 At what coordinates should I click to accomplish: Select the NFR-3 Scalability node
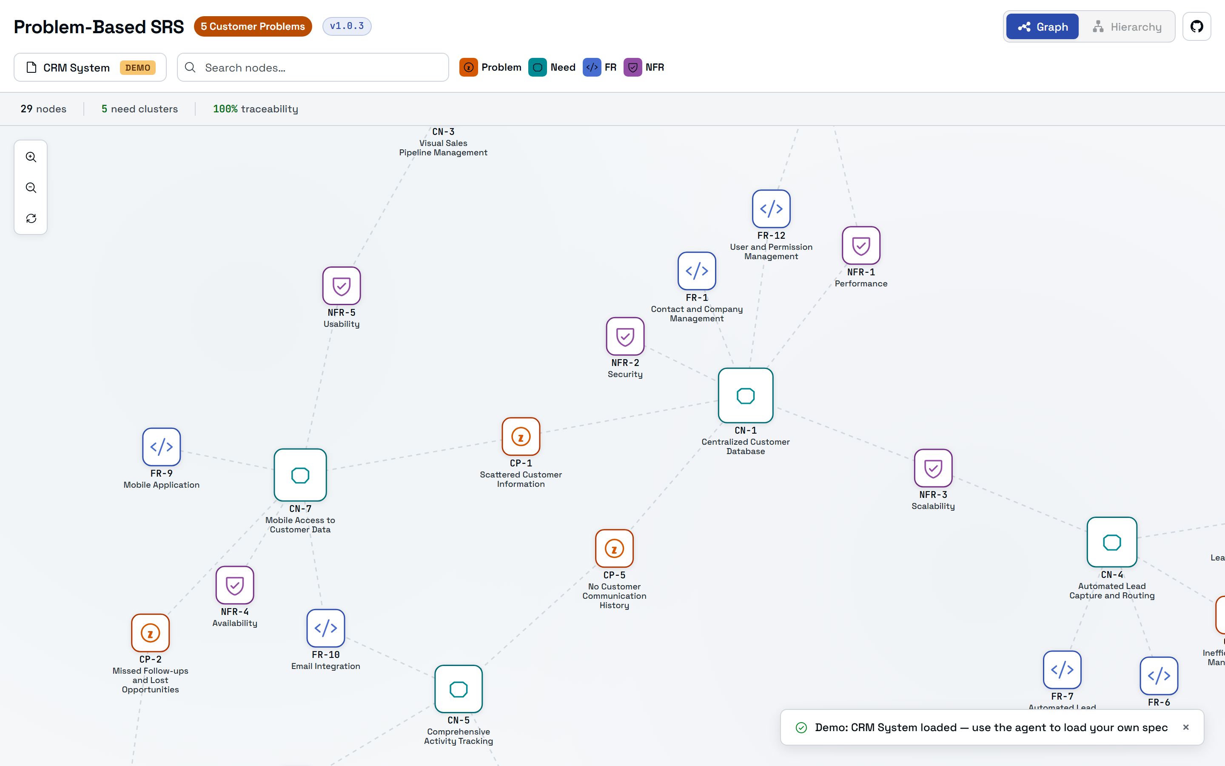933,468
